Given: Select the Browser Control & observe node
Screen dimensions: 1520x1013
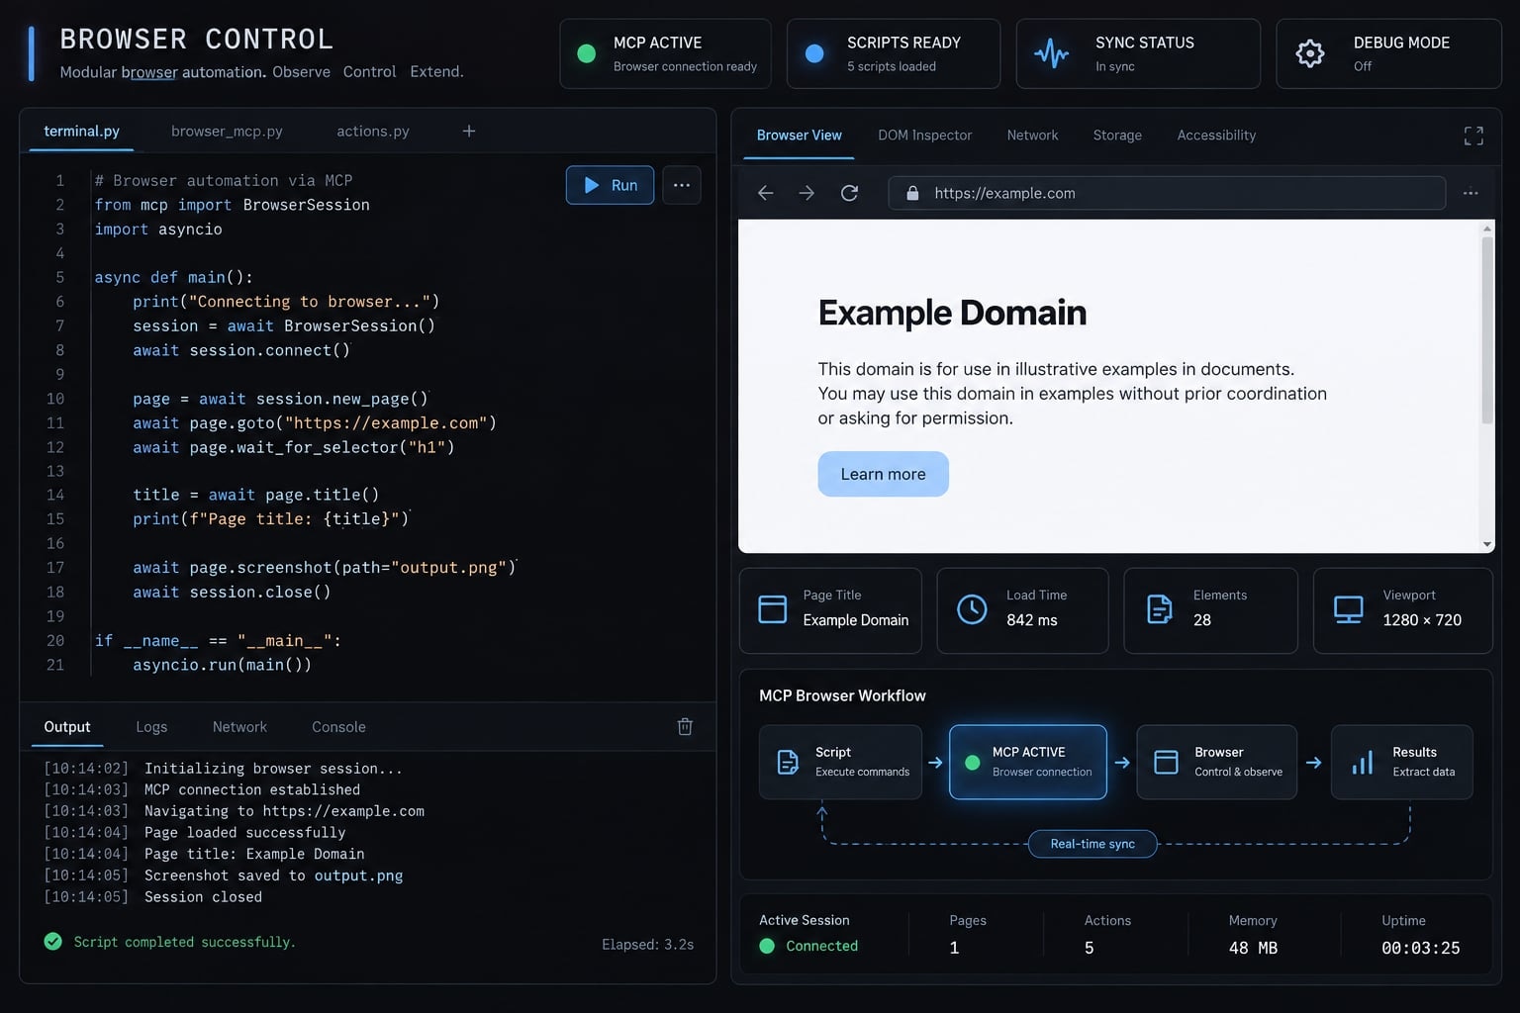Looking at the screenshot, I should [1216, 762].
